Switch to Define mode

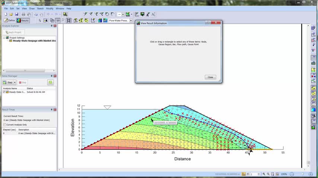(x=10, y=20)
